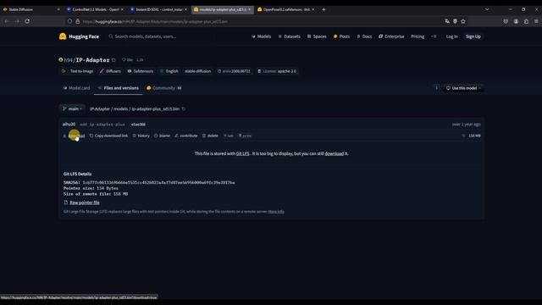Click the Log In link
Image resolution: width=542 pixels, height=305 pixels.
click(451, 36)
